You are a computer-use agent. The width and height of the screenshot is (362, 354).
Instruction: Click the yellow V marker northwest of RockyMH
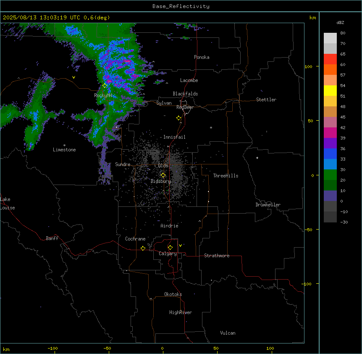(73, 77)
